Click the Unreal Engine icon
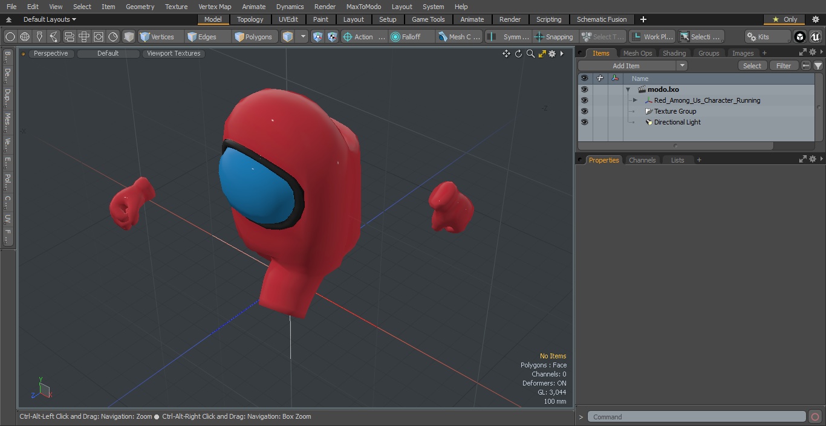826x426 pixels. click(x=816, y=37)
